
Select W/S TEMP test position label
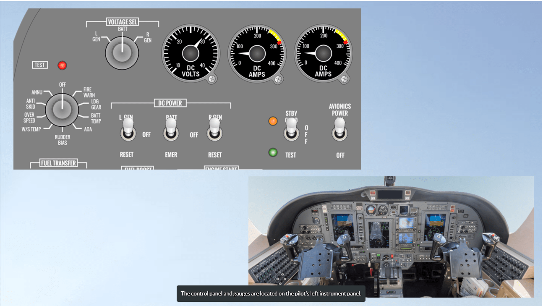coord(31,129)
